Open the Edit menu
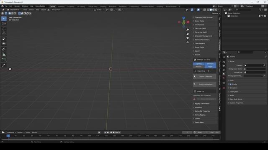 pos(11,6)
